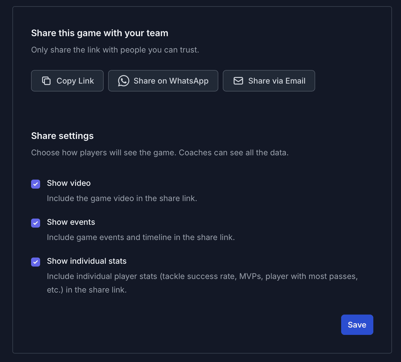Save the share settings
Screen dimensions: 401x362
(x=357, y=325)
